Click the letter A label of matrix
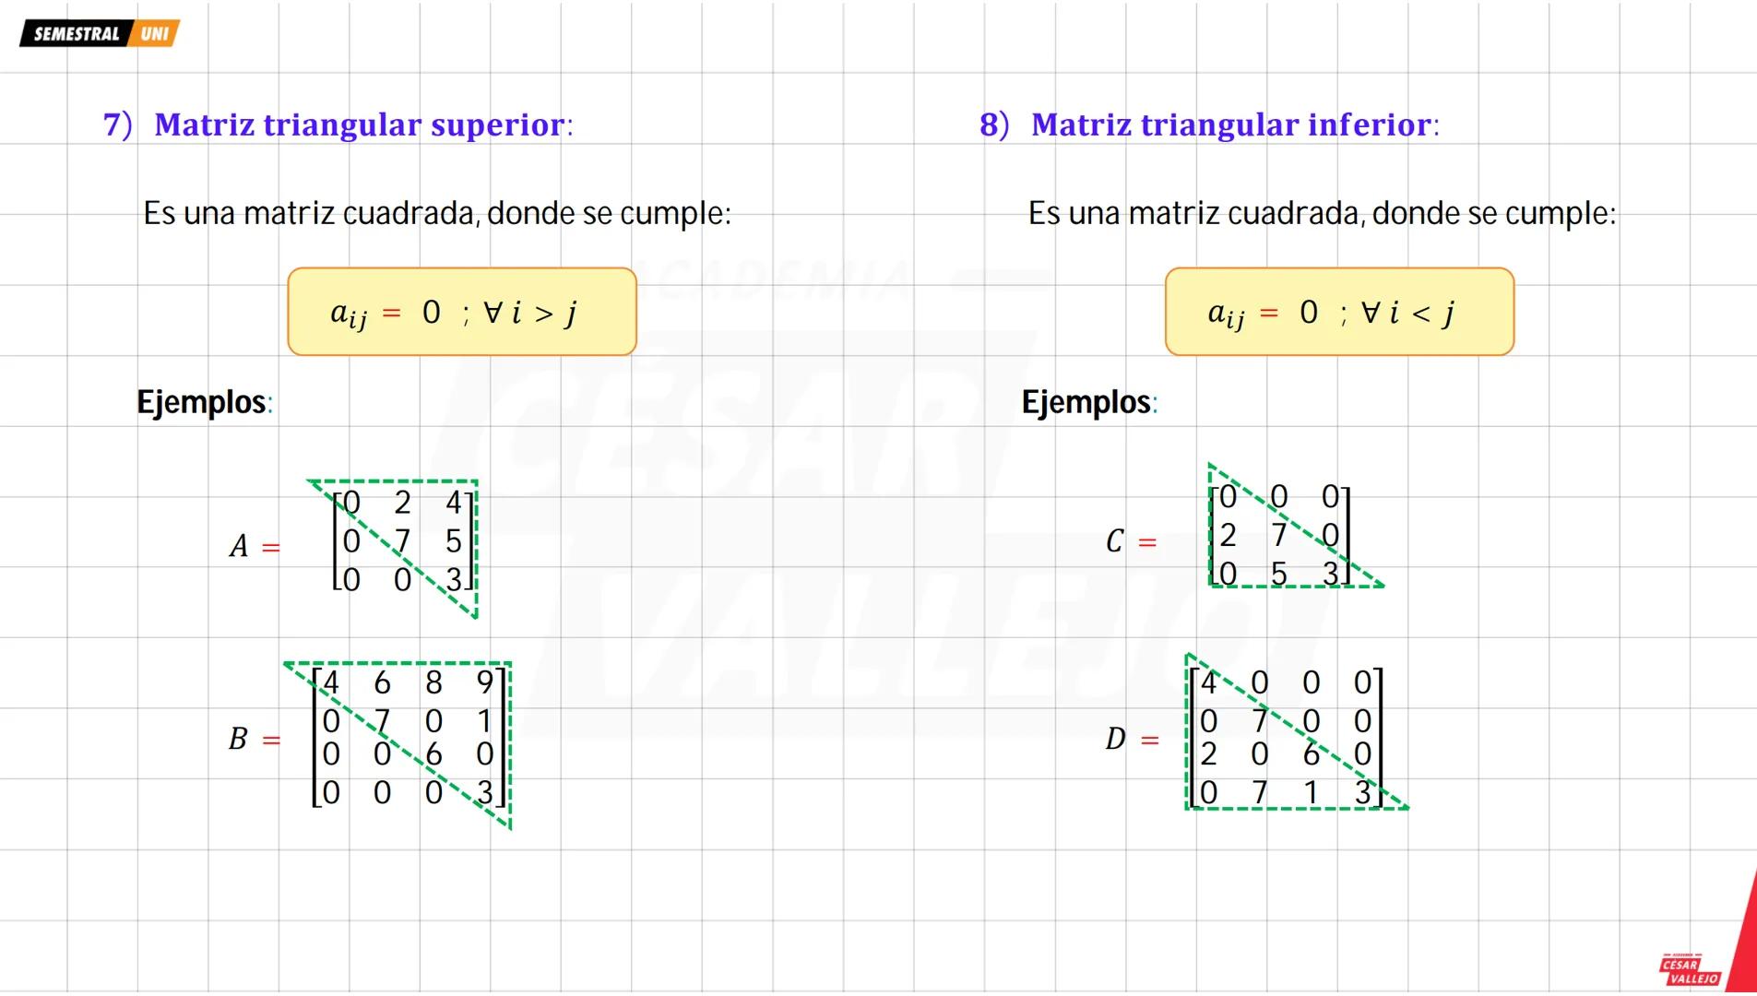 (239, 546)
